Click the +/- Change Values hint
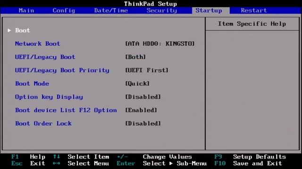The width and height of the screenshot is (302, 169). tap(154, 157)
